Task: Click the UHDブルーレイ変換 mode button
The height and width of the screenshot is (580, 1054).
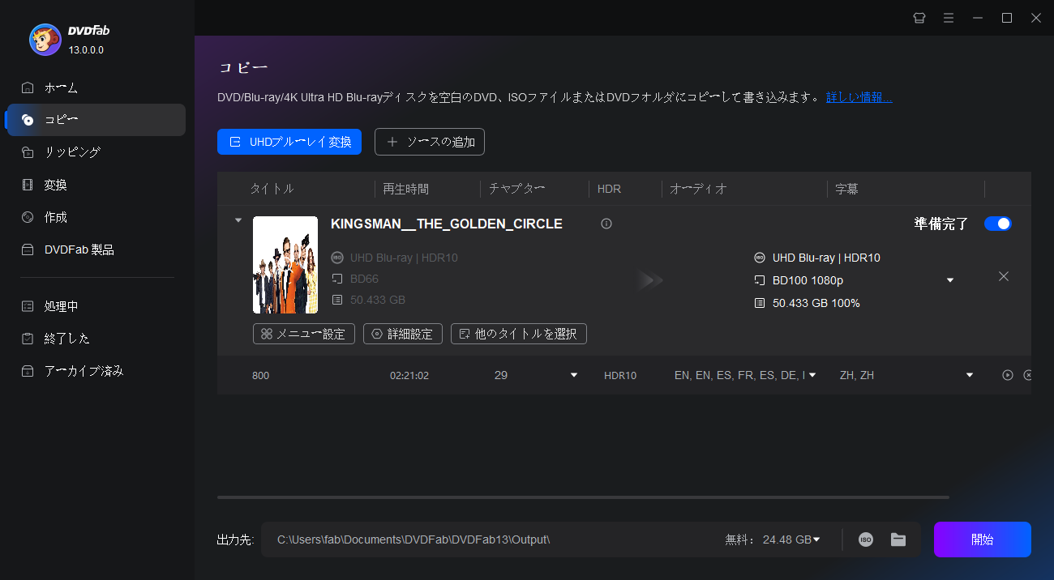Action: click(x=289, y=142)
